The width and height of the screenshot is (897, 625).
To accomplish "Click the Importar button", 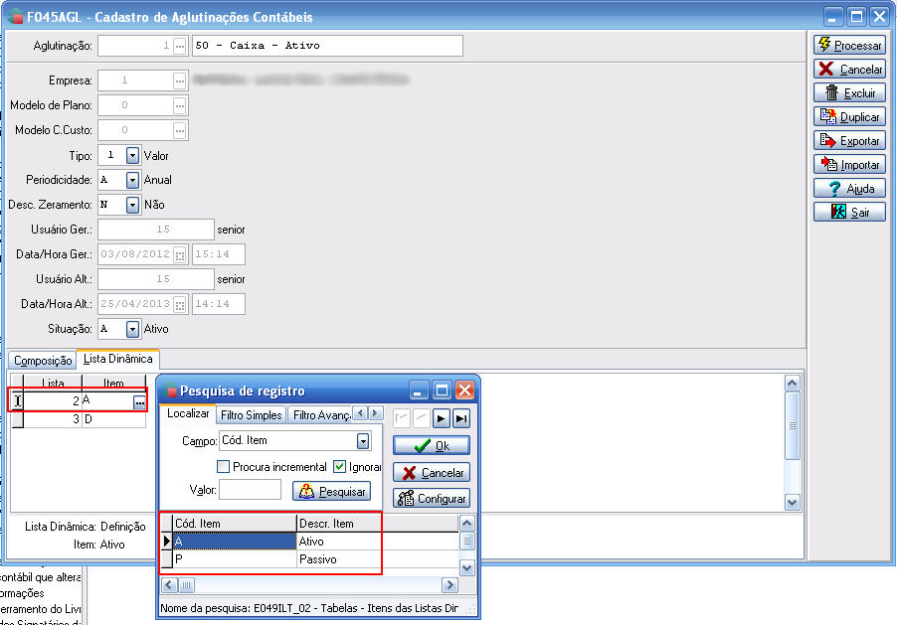I will tap(849, 165).
